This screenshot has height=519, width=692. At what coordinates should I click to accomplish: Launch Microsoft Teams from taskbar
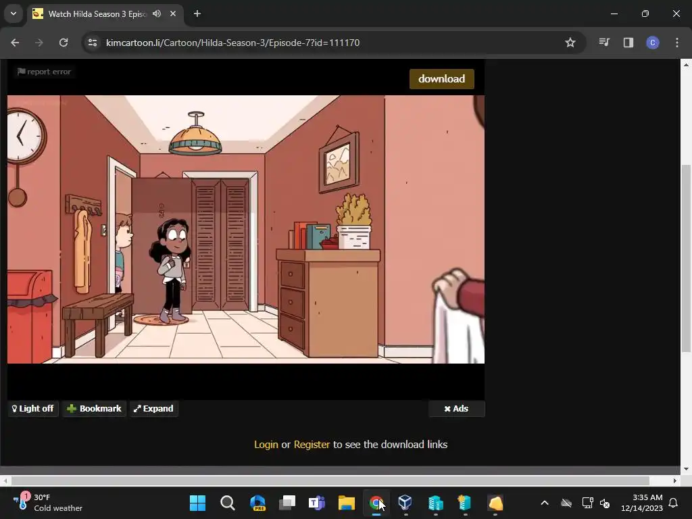(x=316, y=503)
